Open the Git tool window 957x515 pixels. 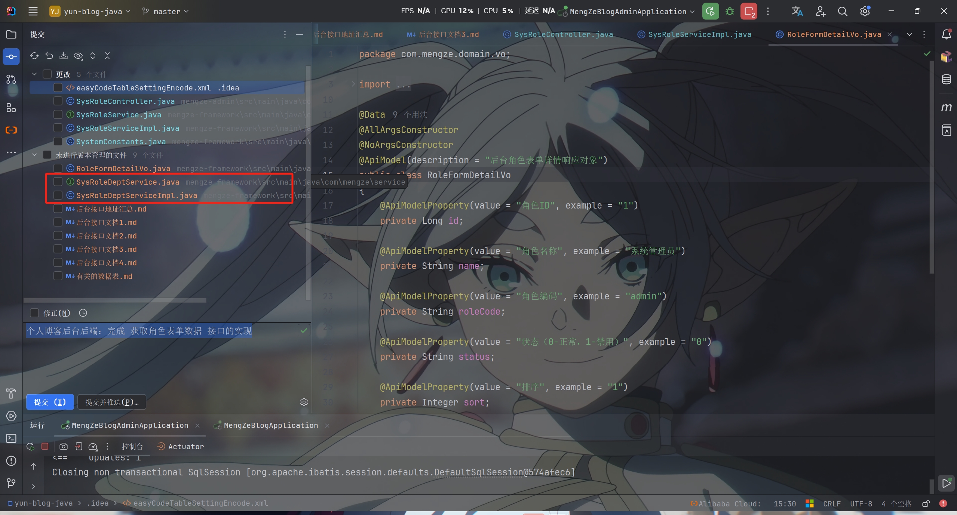11,483
